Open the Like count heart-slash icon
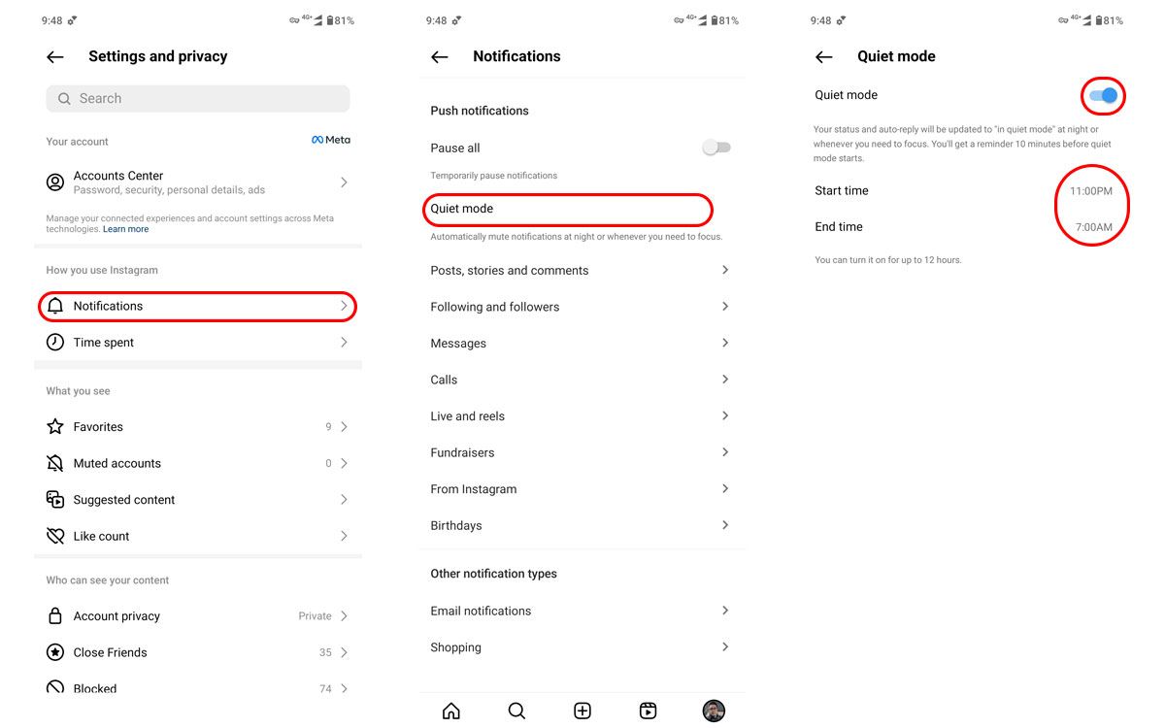The height and width of the screenshot is (728, 1165). point(55,537)
